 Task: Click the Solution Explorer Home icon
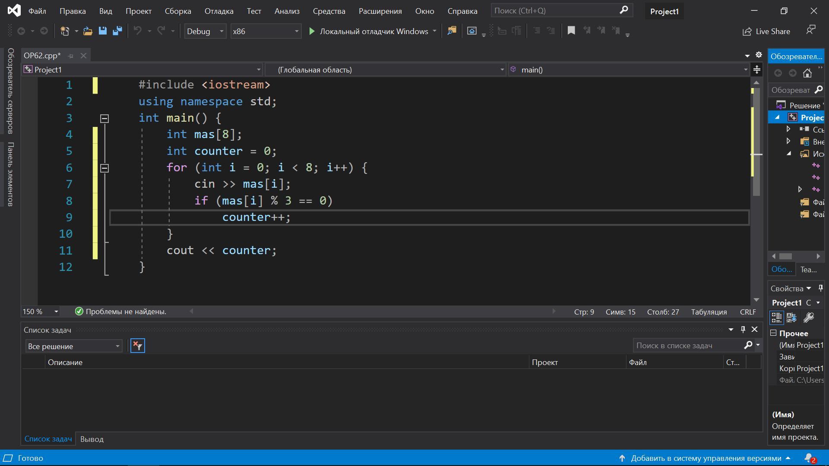click(x=807, y=73)
